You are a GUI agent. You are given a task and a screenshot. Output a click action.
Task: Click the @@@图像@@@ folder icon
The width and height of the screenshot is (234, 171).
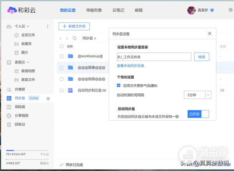click(x=71, y=67)
